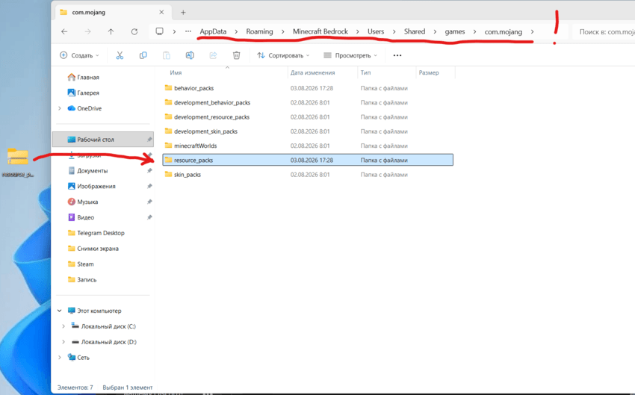Click Minecraft Bedrock breadcrumb segment
635x395 pixels.
320,31
